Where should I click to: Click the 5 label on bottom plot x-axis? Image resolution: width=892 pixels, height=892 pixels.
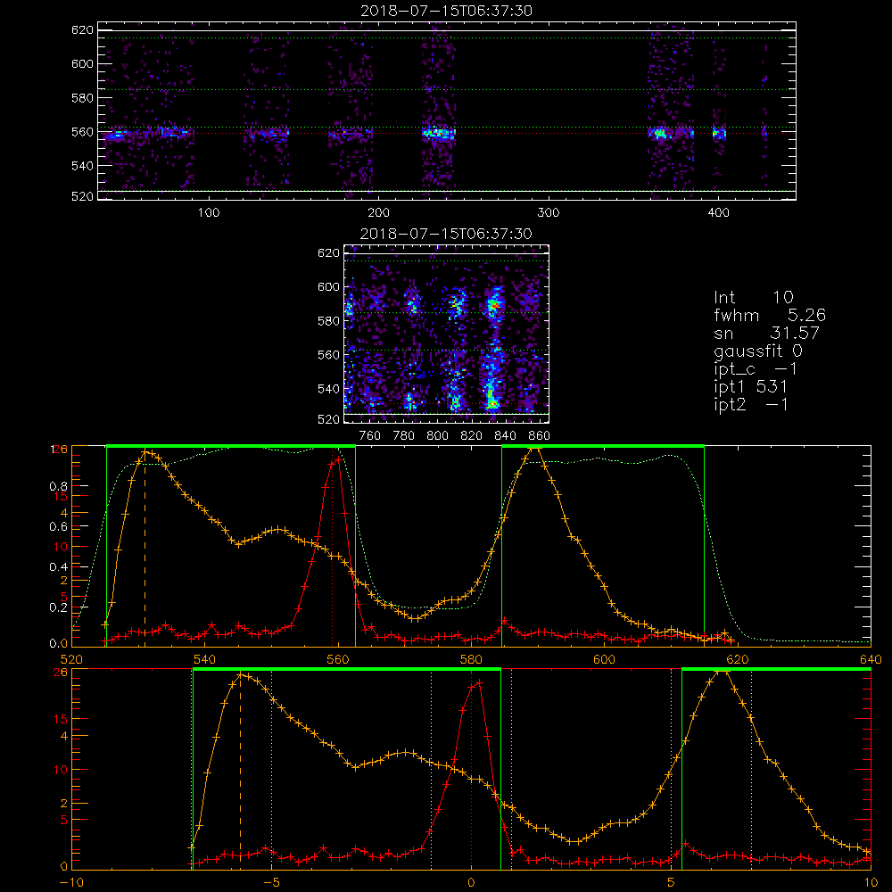pyautogui.click(x=671, y=883)
